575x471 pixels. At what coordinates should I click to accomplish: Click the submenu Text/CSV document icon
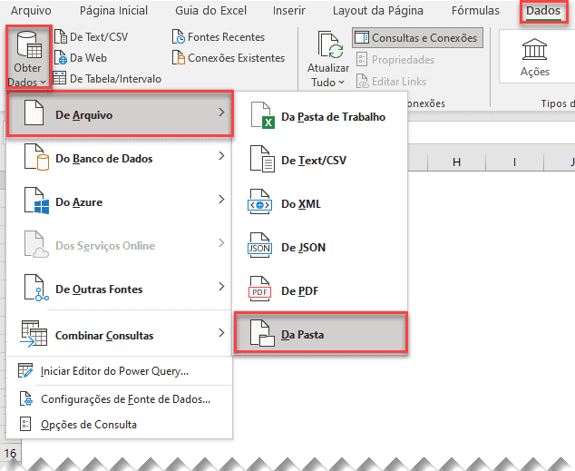[262, 159]
